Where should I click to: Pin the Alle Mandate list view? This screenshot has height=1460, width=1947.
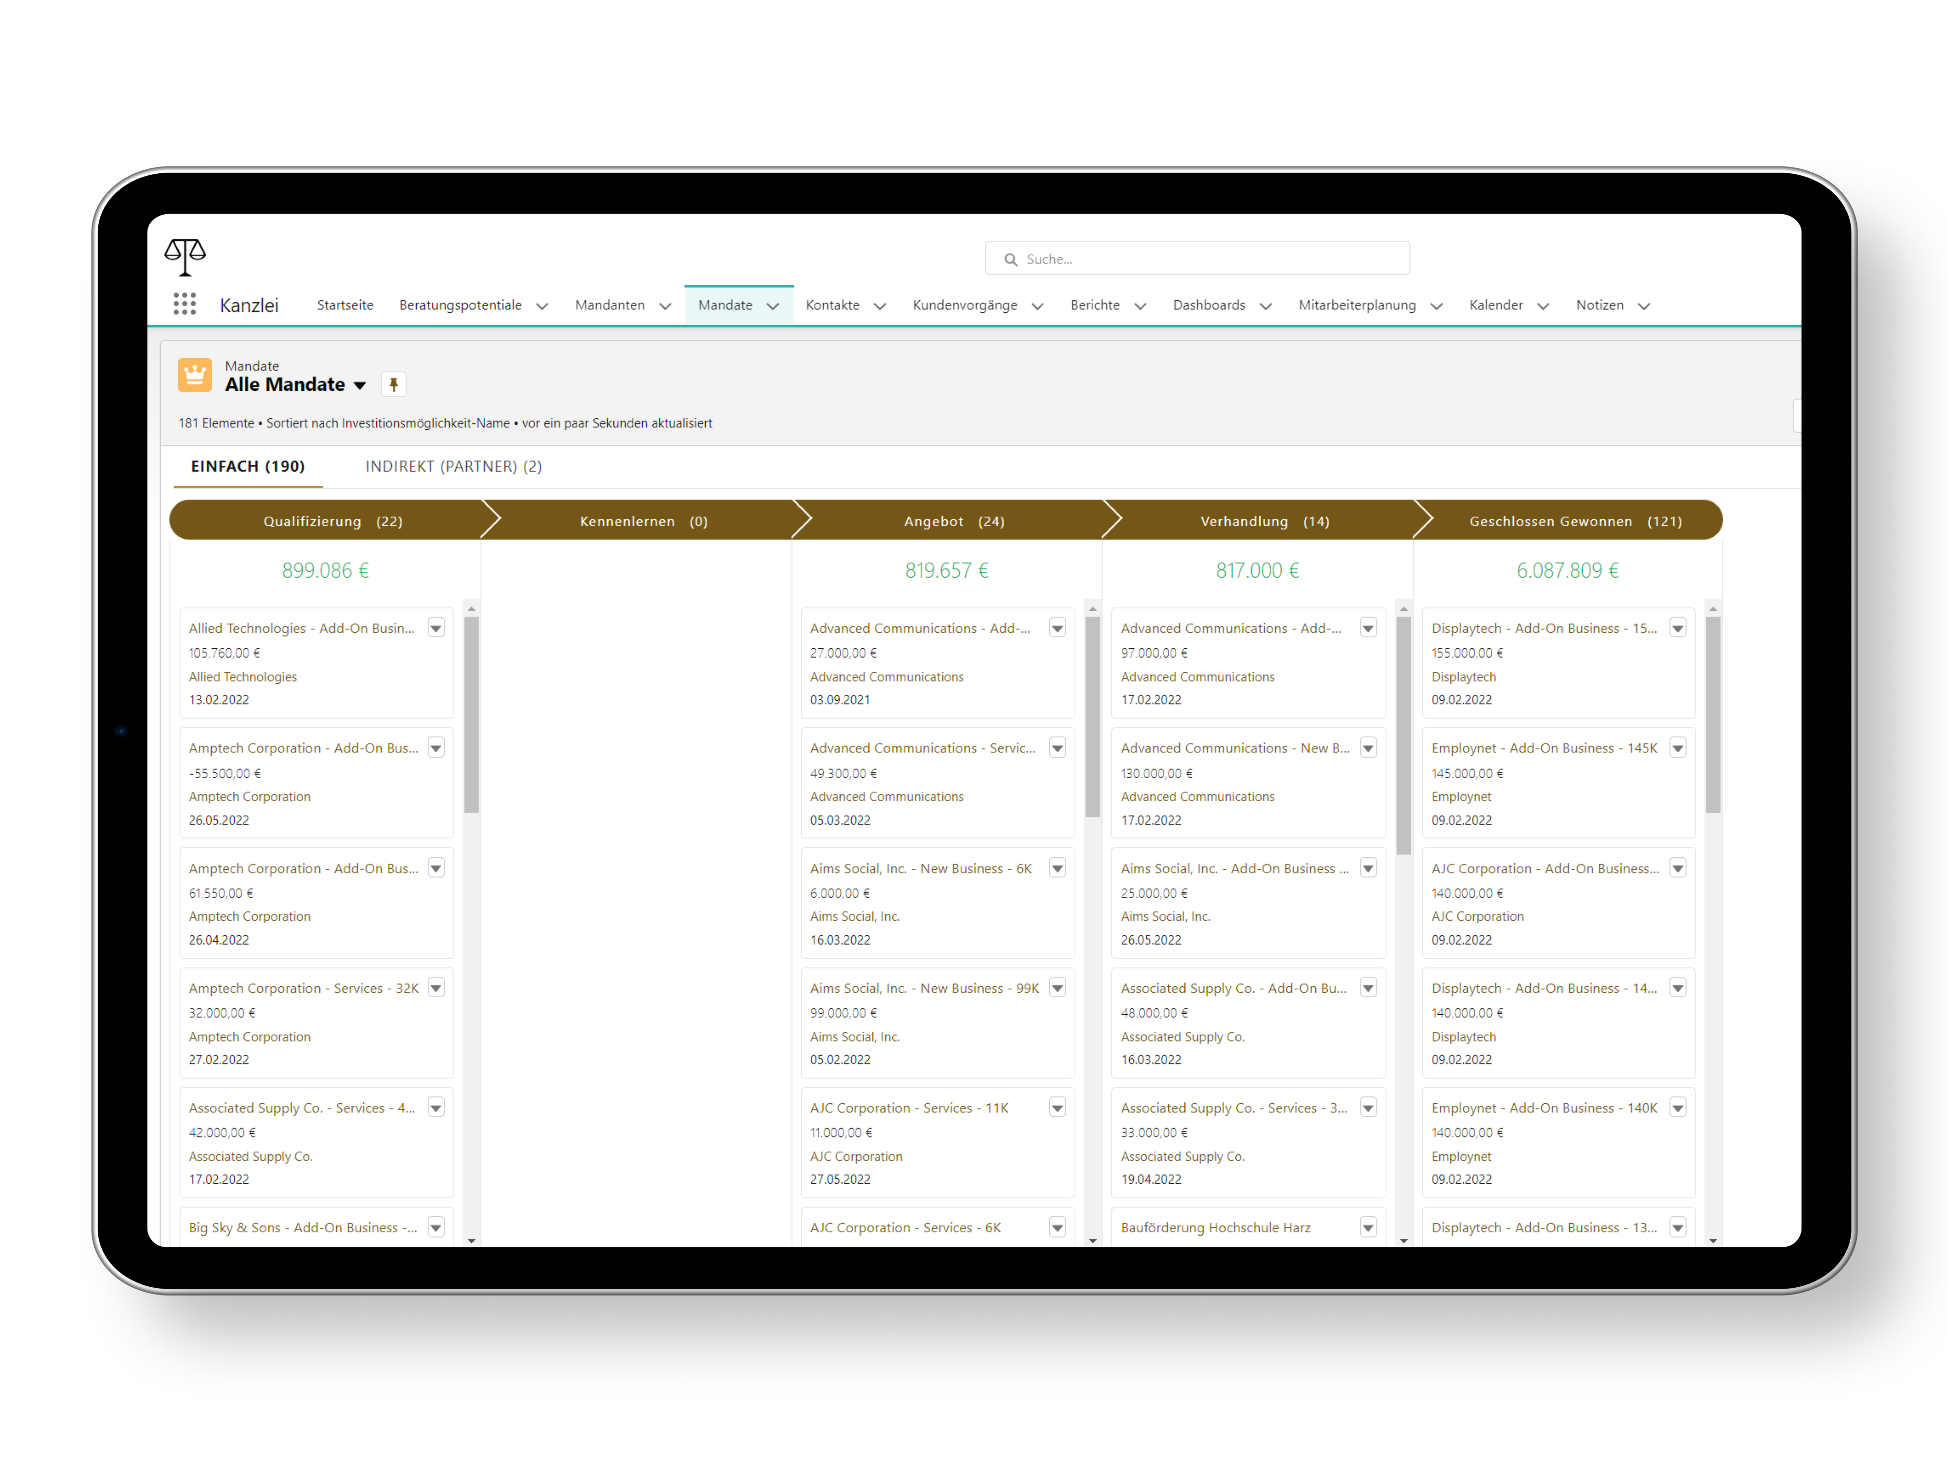click(393, 384)
